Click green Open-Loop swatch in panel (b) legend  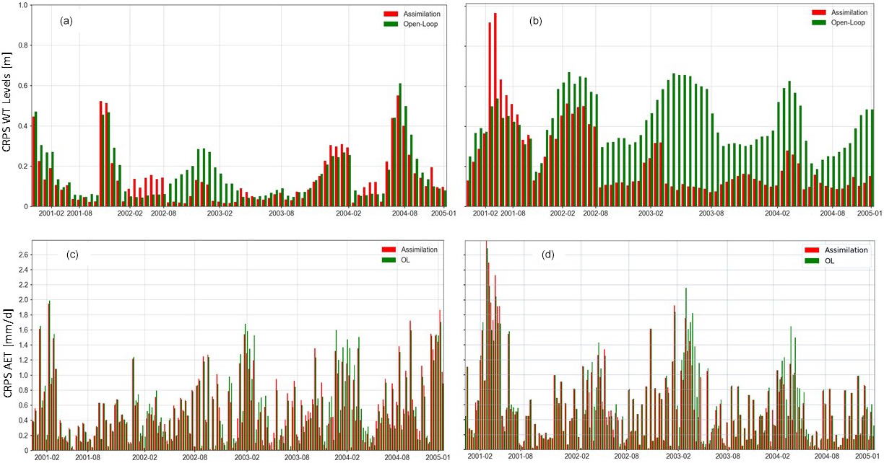(821, 23)
